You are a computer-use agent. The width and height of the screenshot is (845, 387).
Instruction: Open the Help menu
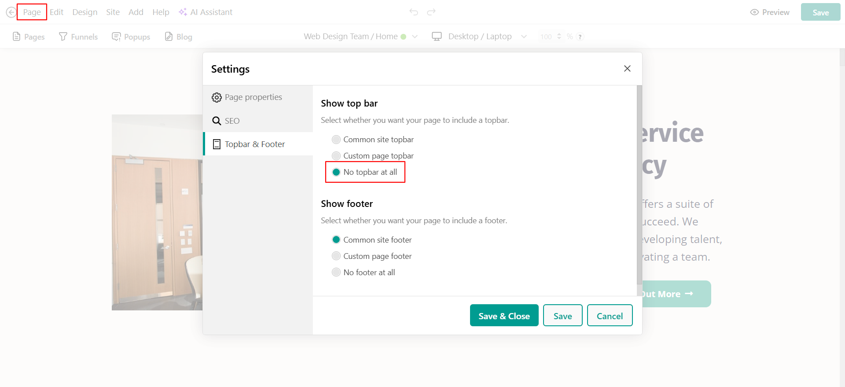pos(161,12)
